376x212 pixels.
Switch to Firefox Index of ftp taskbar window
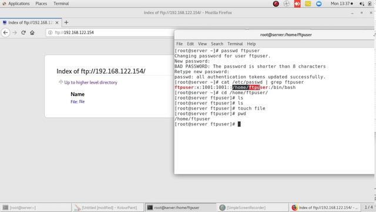pos(325,207)
